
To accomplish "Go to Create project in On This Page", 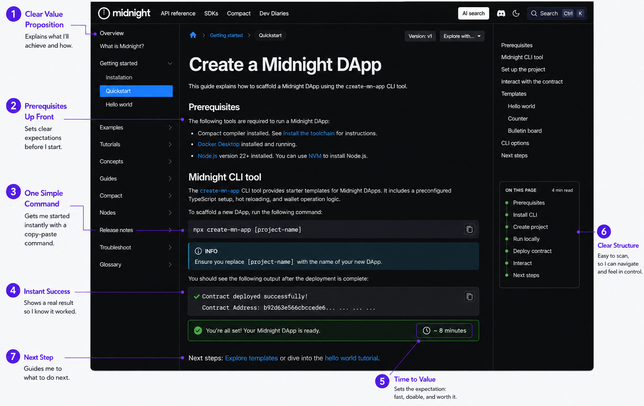I will pyautogui.click(x=530, y=227).
